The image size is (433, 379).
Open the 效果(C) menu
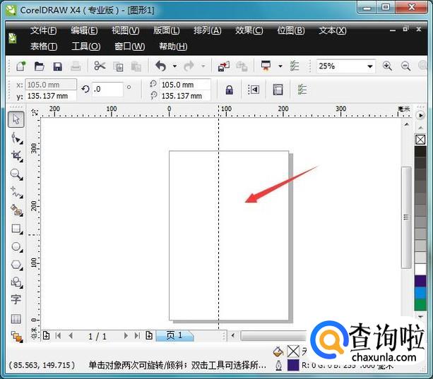(249, 31)
